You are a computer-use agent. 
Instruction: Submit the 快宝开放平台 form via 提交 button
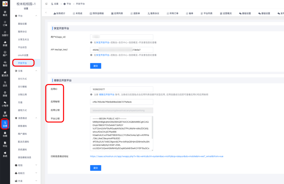(x=95, y=66)
